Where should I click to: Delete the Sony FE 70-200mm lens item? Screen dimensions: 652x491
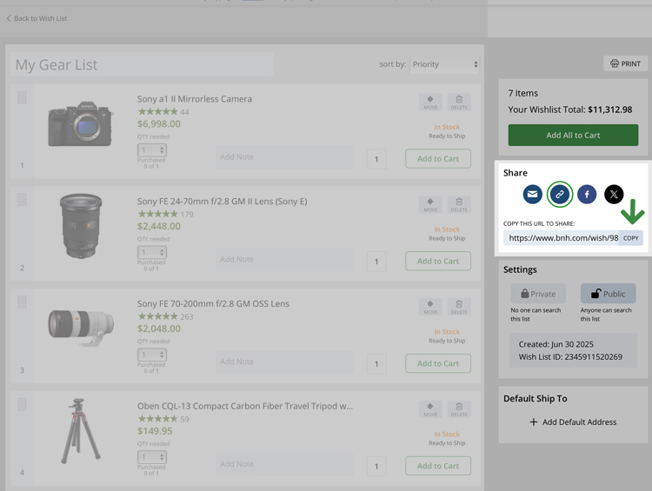click(459, 307)
